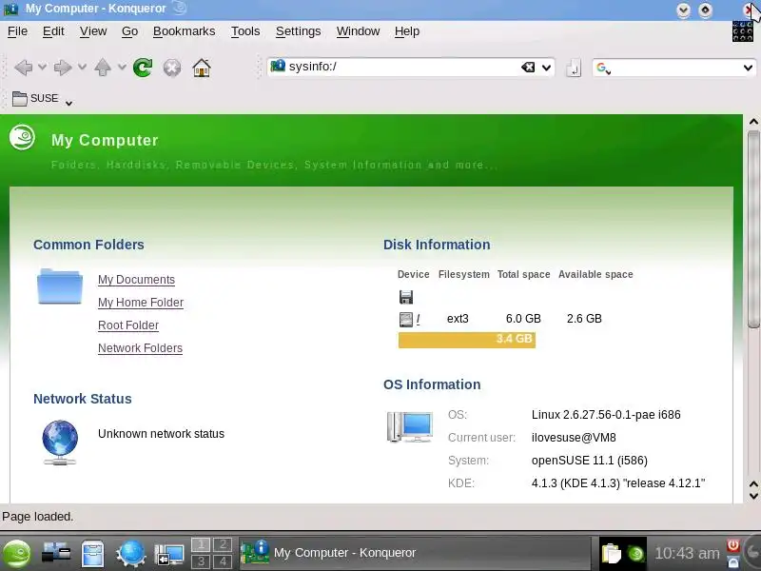
Task: Click the hard disk icon for root
Action: tap(406, 319)
